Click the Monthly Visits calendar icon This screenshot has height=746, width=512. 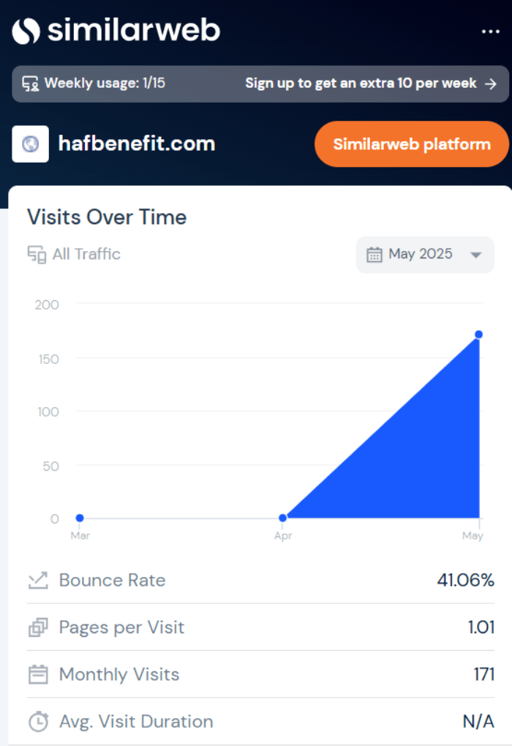[38, 674]
